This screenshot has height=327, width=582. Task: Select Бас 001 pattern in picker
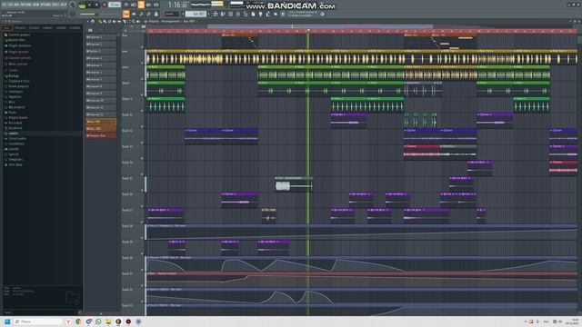(101, 121)
